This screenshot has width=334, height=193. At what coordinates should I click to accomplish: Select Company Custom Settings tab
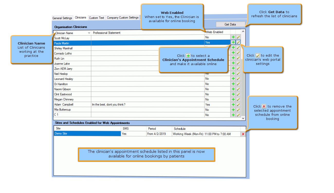[123, 18]
